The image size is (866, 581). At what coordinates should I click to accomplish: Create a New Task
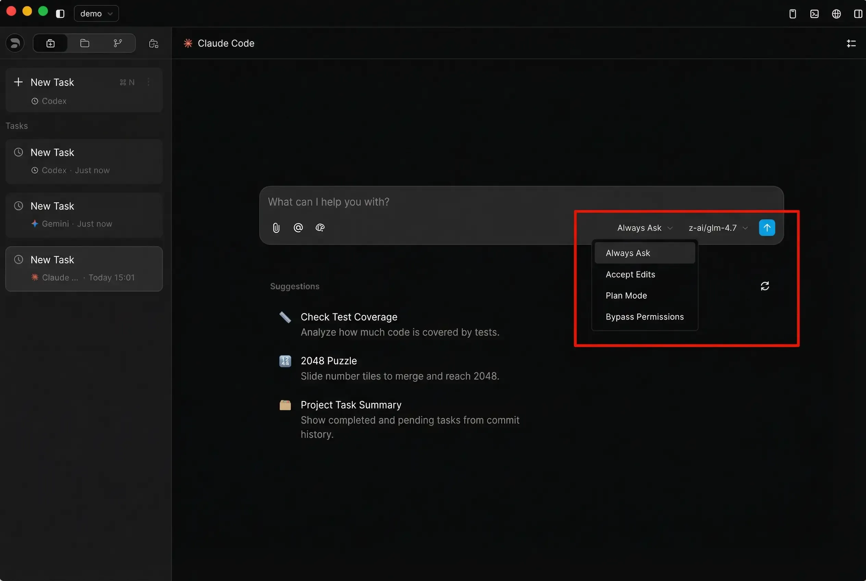click(x=52, y=82)
